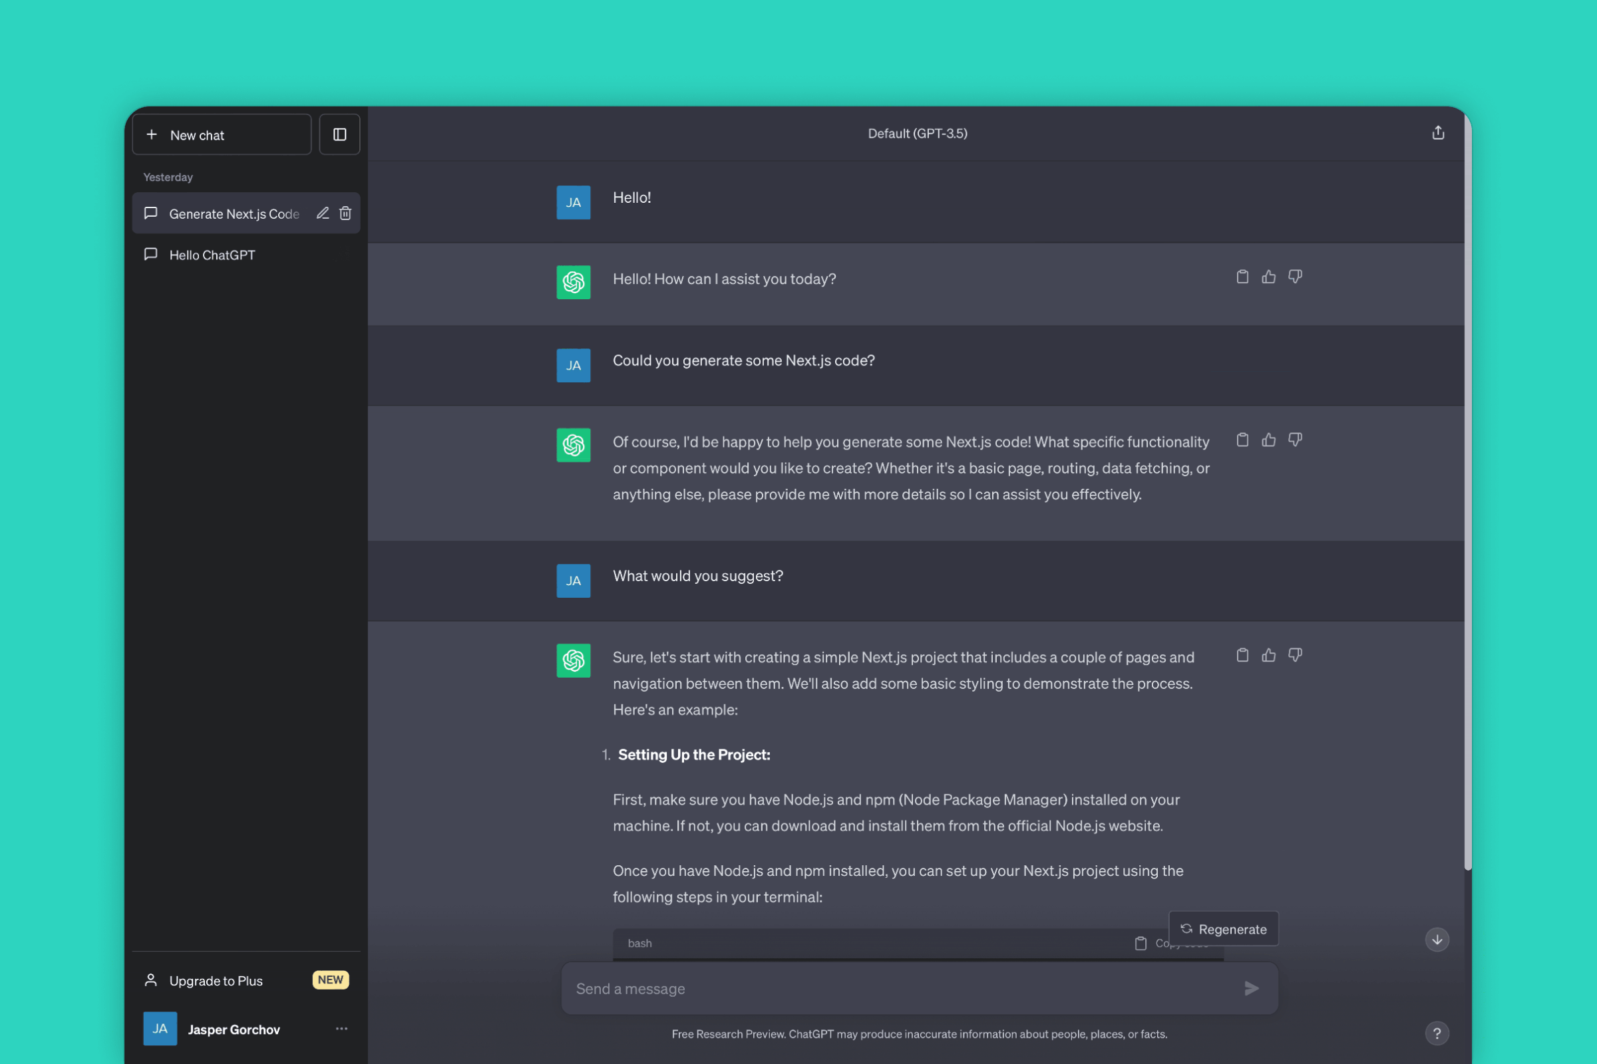This screenshot has width=1597, height=1064.
Task: Rename the Generate Next.js Code chat
Action: (323, 213)
